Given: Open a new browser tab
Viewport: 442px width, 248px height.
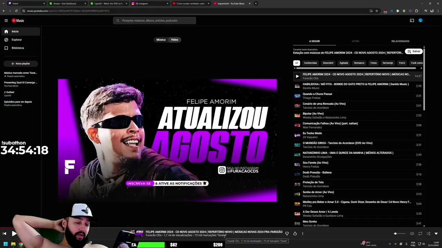Looking at the screenshot, I should [x=256, y=3].
